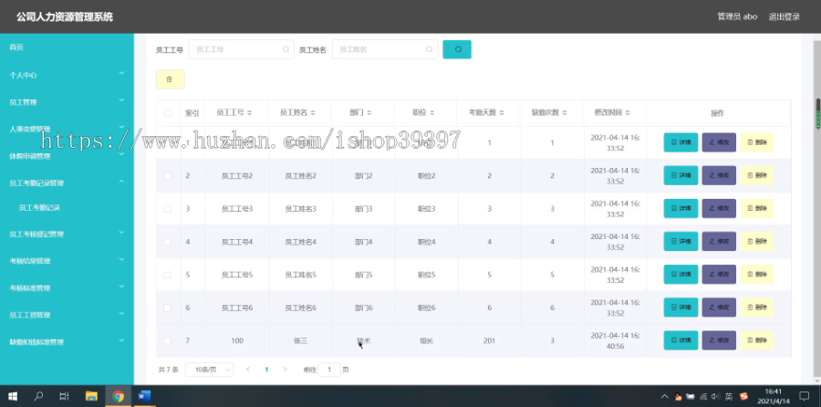Sort by 缺勤次数 column arrows
Viewport: 821px width, 407px height.
(x=565, y=113)
